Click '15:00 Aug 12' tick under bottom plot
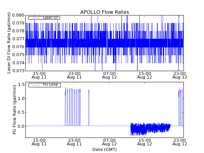 pos(145,142)
